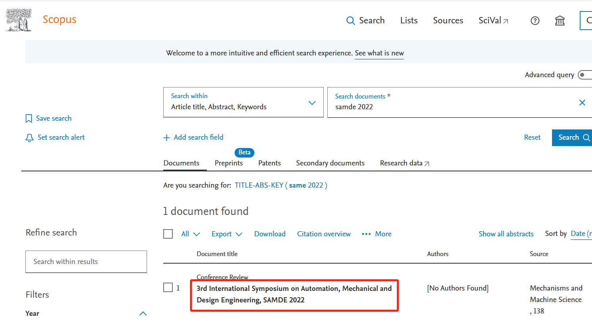Viewport: 592px width, 321px height.
Task: Click the Search within results field
Action: (86, 262)
